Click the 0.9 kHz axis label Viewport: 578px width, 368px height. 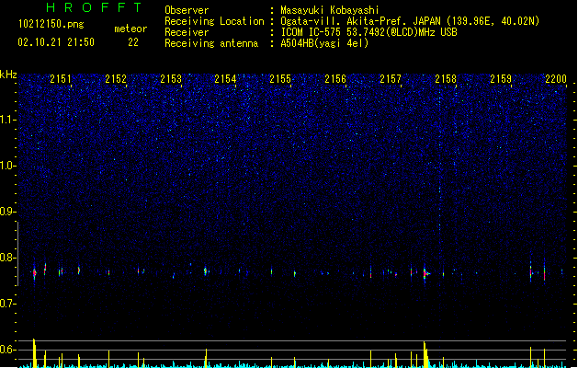coord(7,212)
